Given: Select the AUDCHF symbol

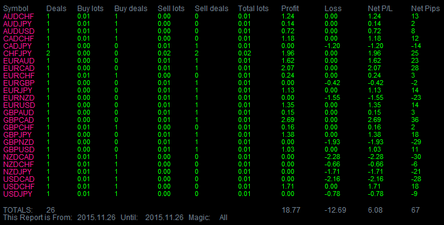Looking at the screenshot, I should click(x=19, y=17).
